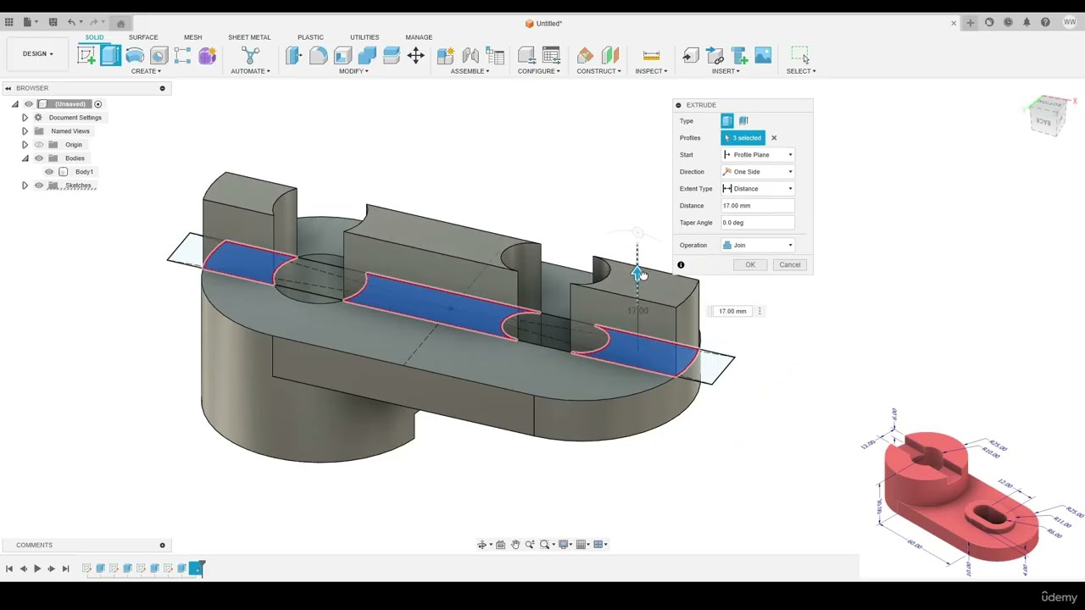Select the Create Sketch tool
The height and width of the screenshot is (610, 1085).
point(86,56)
